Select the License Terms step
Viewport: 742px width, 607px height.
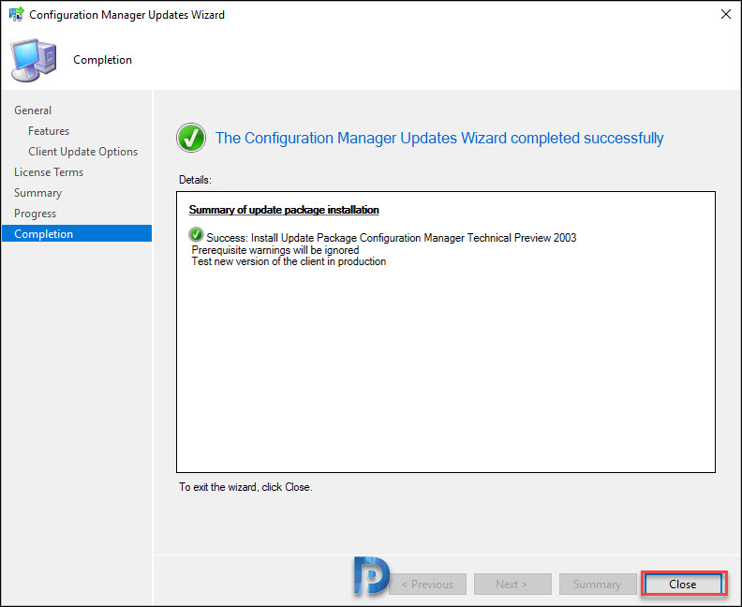pyautogui.click(x=49, y=172)
